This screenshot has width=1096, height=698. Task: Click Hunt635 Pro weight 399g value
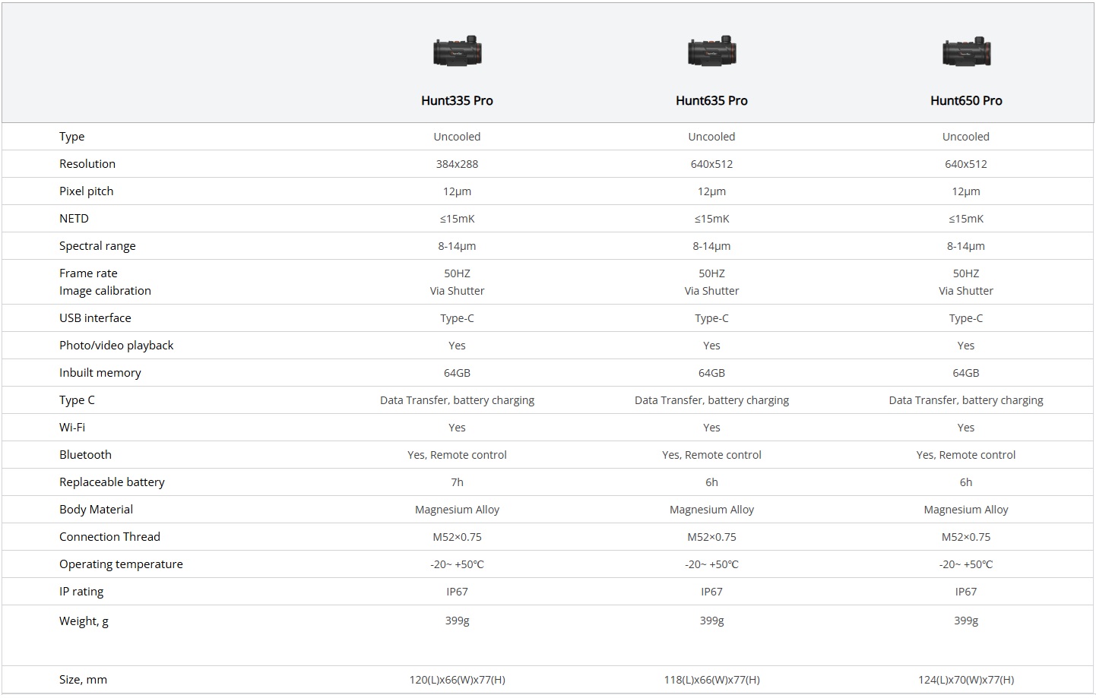coord(711,621)
